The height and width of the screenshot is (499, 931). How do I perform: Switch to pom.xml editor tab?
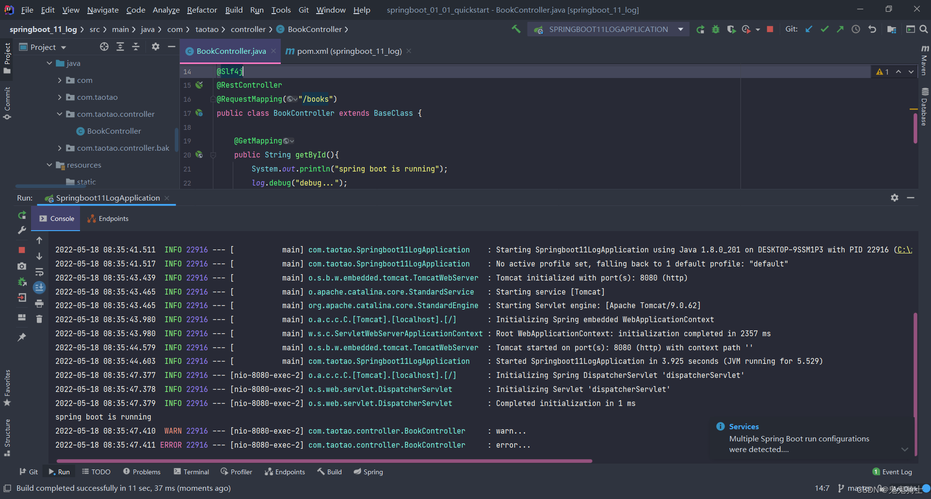[349, 51]
